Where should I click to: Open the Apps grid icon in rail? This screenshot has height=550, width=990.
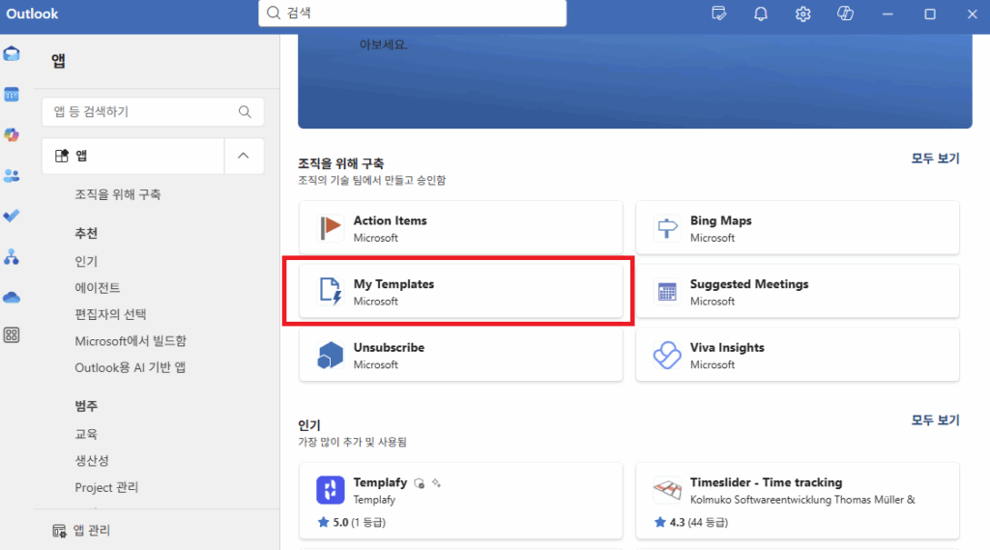click(12, 335)
